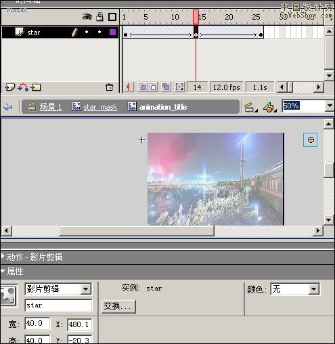Click the symbol icon before star_mask
The height and width of the screenshot is (344, 335).
(76, 106)
